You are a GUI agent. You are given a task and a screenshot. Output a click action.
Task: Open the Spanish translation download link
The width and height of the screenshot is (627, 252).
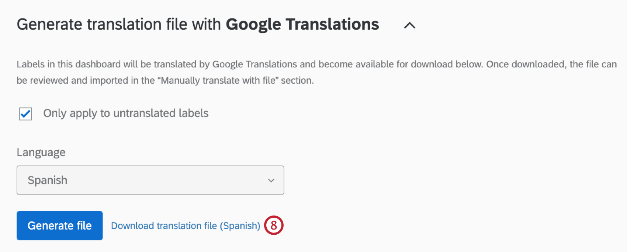coord(186,225)
